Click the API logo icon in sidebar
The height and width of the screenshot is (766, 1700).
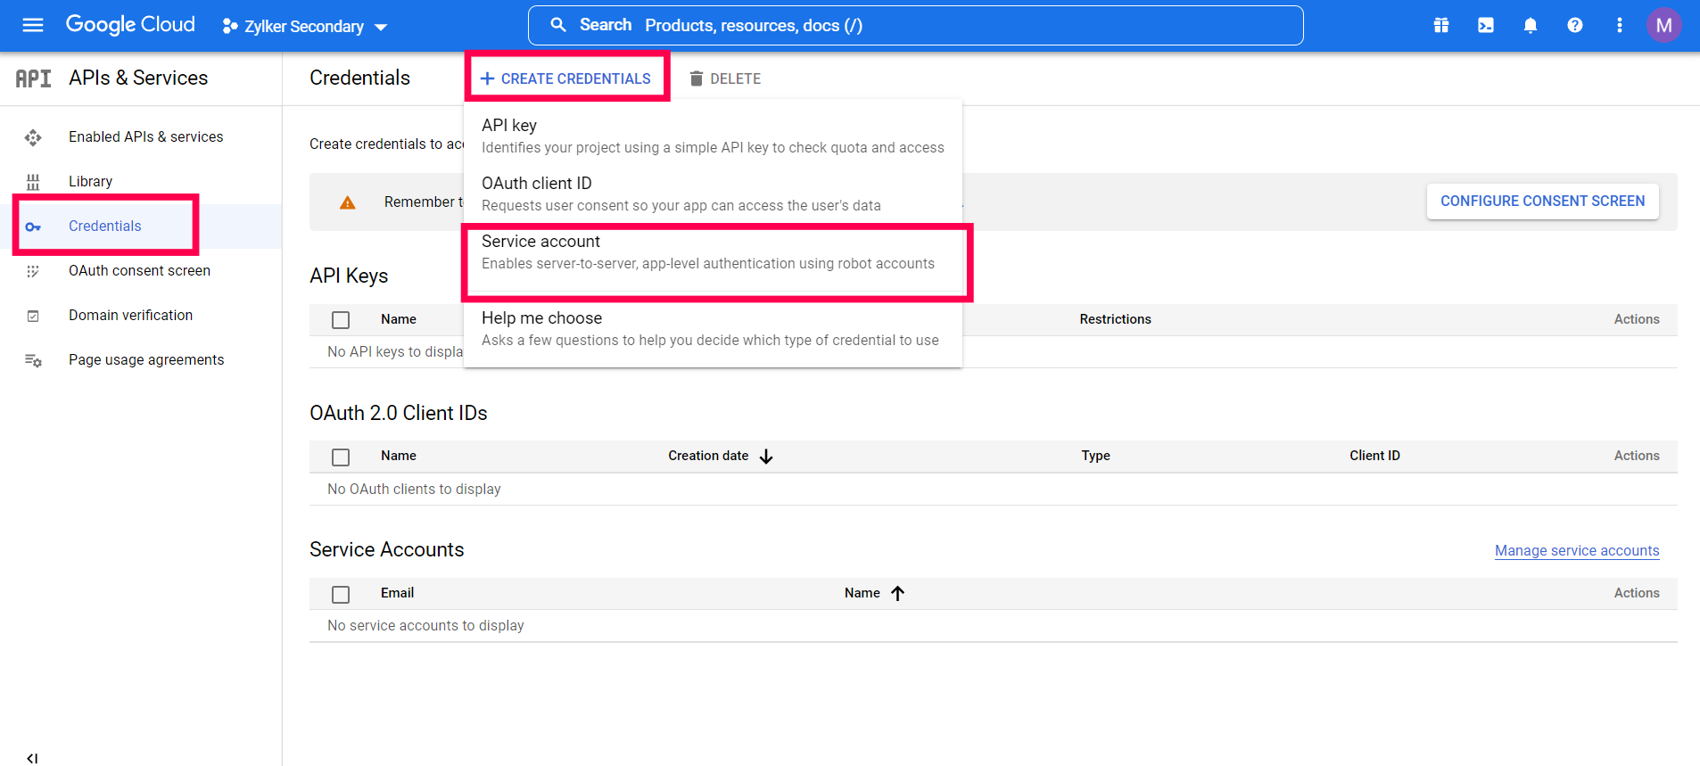[x=34, y=78]
